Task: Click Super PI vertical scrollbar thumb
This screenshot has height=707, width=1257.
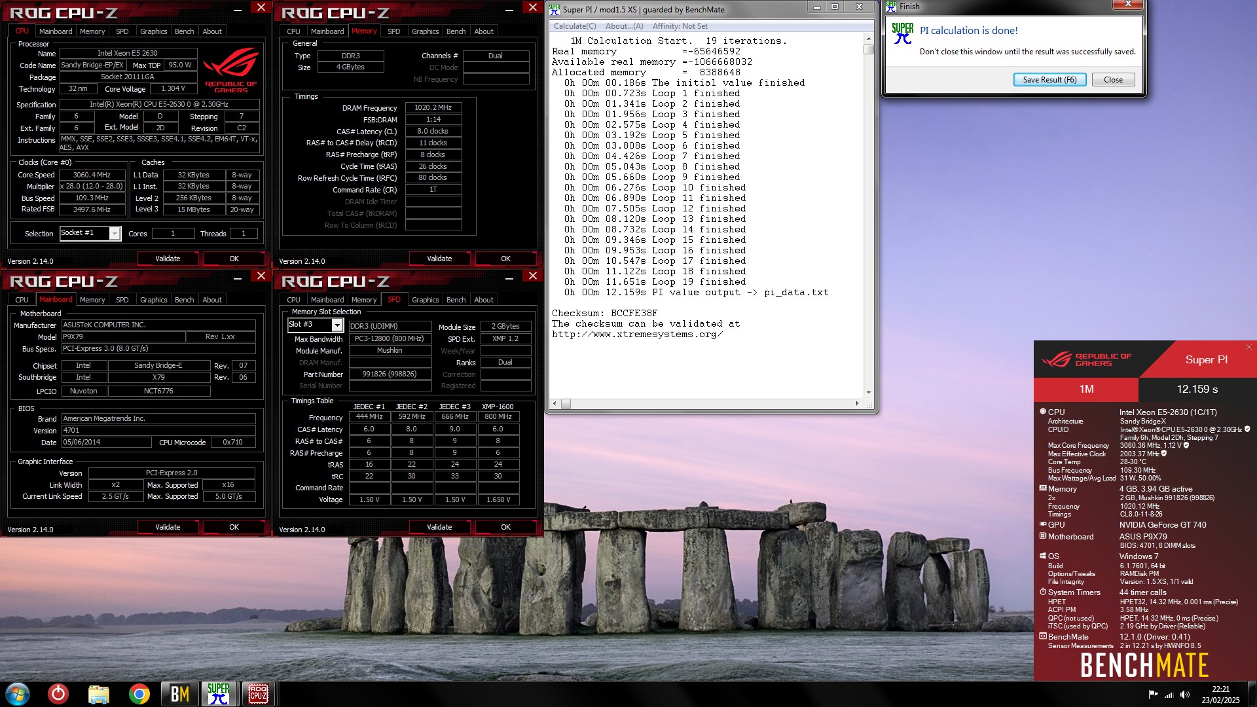Action: point(869,49)
